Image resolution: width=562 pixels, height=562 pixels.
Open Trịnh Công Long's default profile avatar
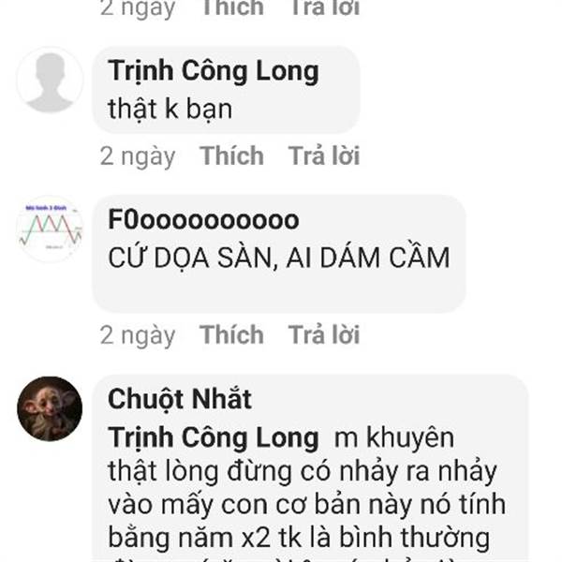coord(50,80)
